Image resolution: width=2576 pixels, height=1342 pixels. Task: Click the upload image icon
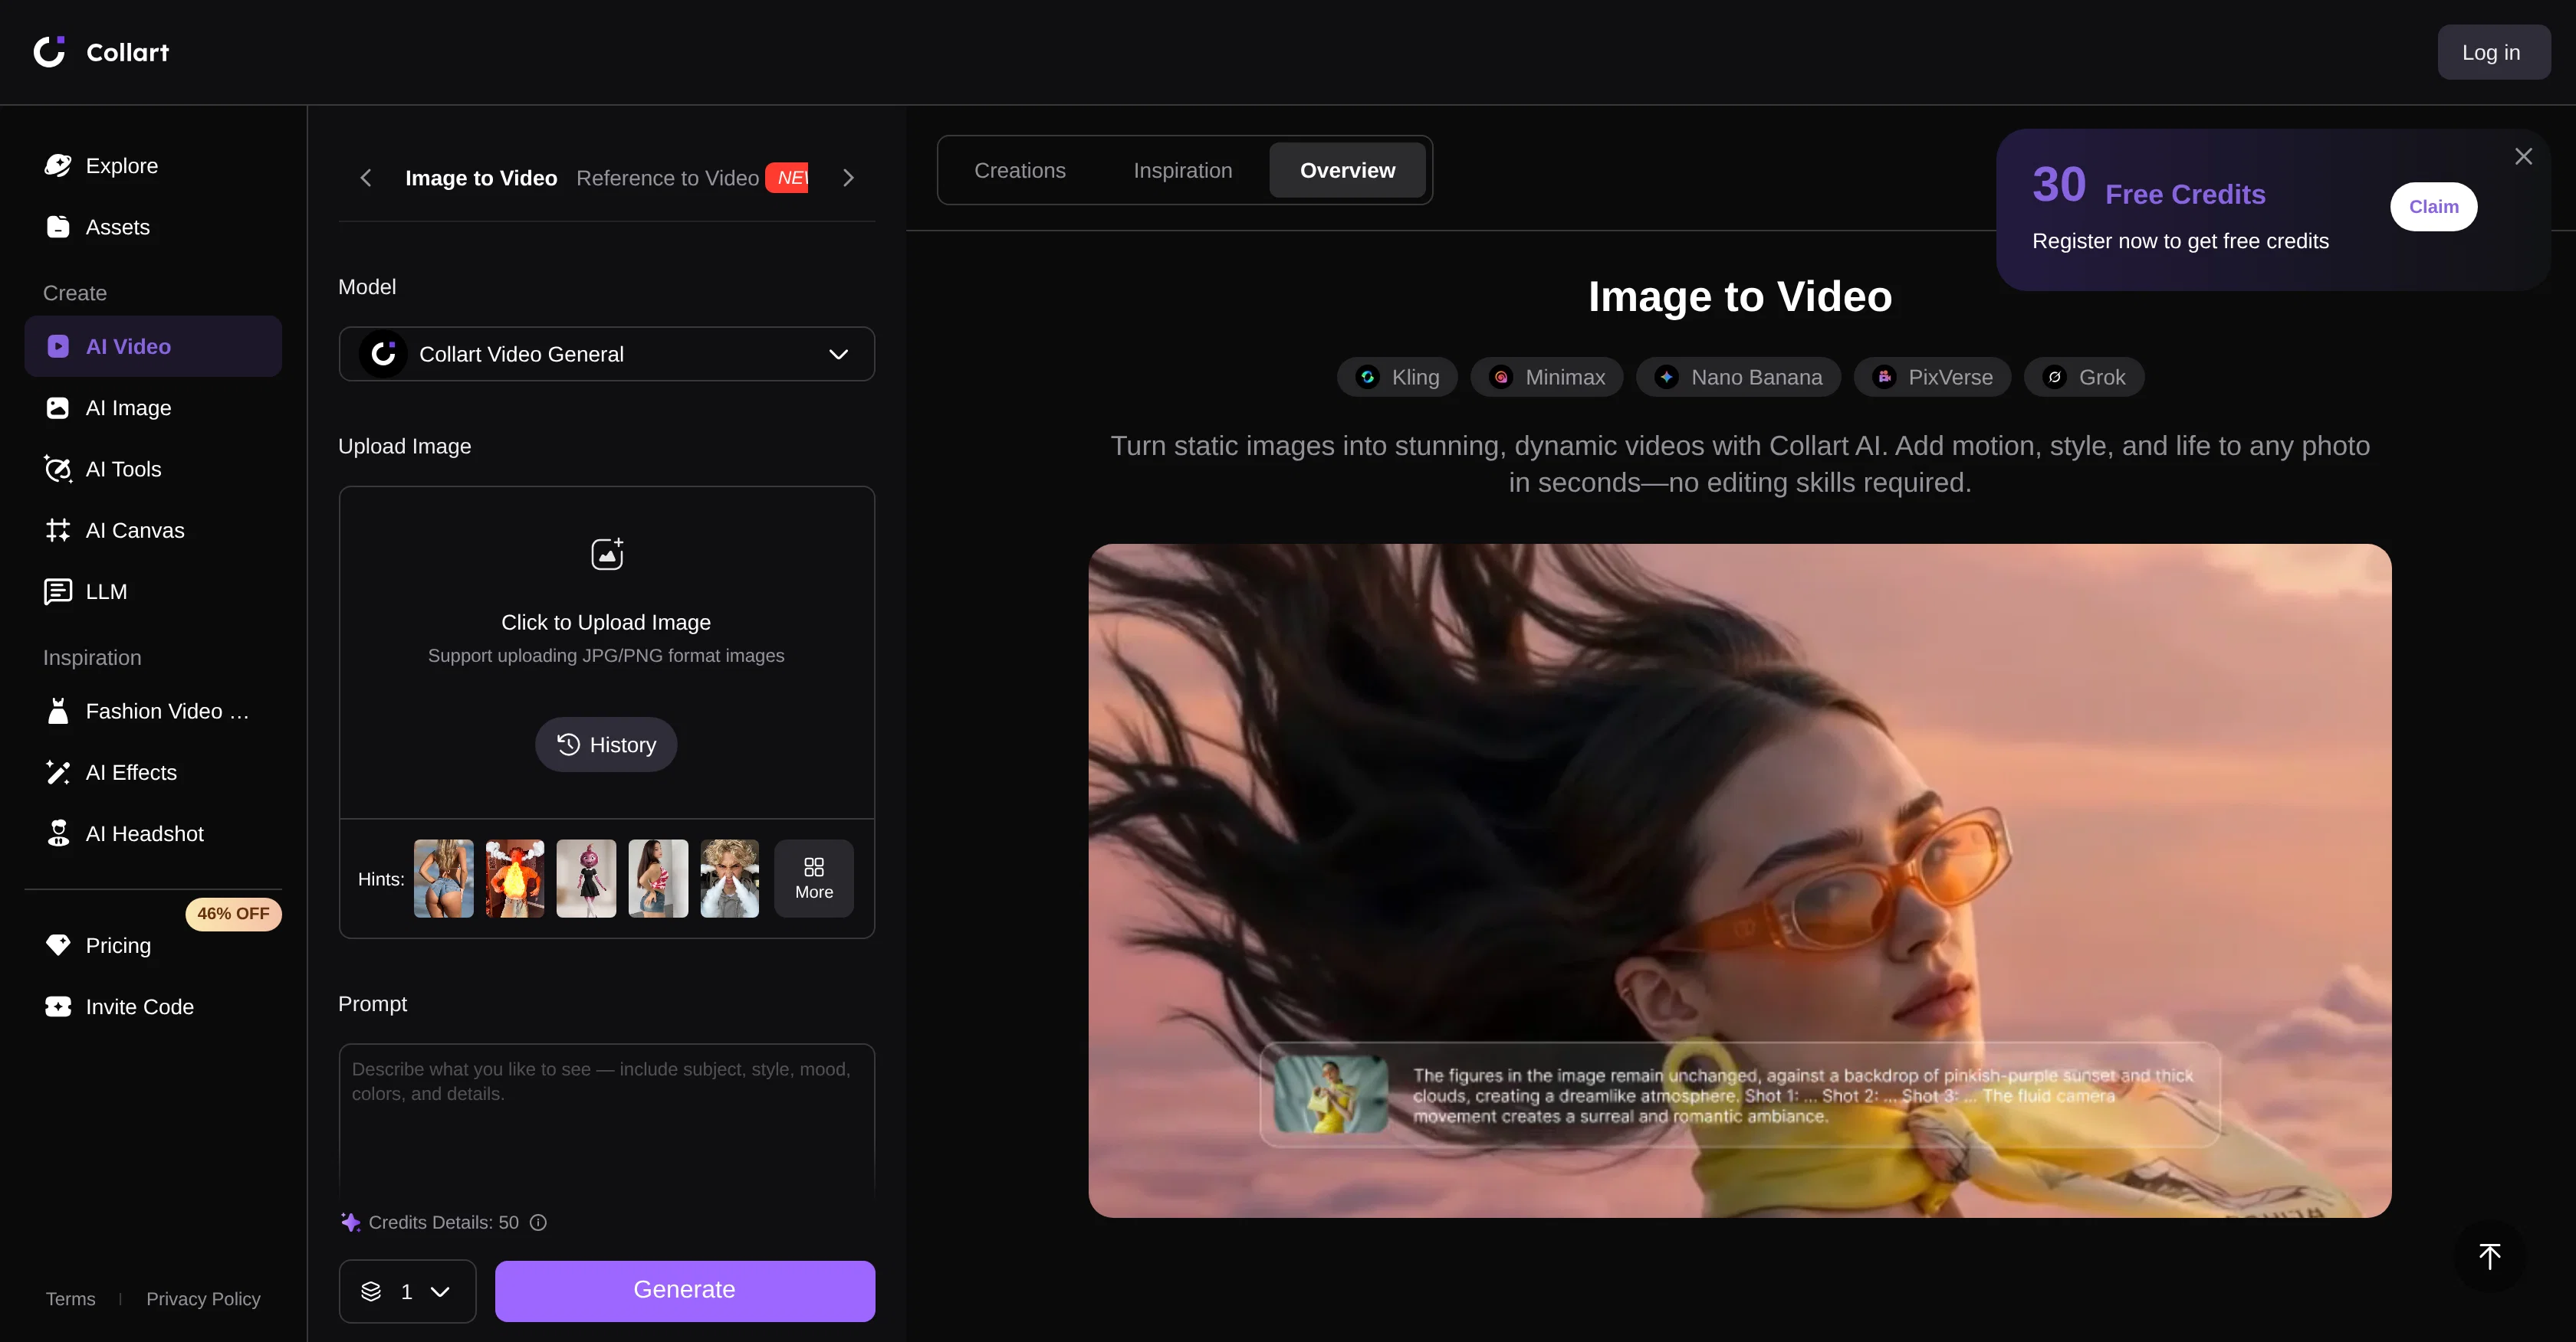click(606, 554)
